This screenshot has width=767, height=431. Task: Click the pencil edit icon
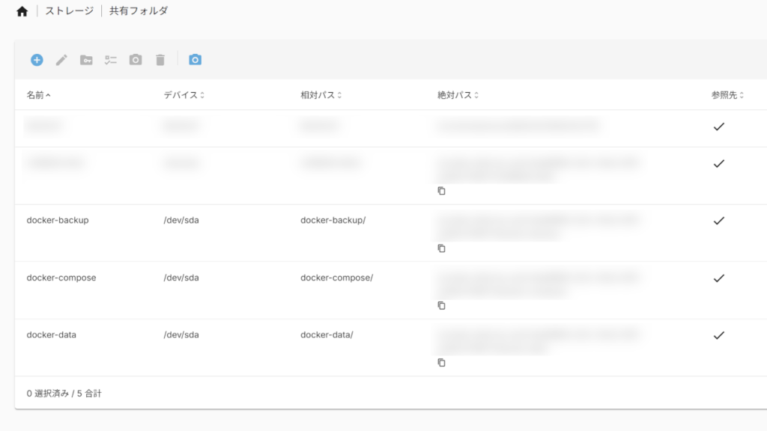[61, 60]
